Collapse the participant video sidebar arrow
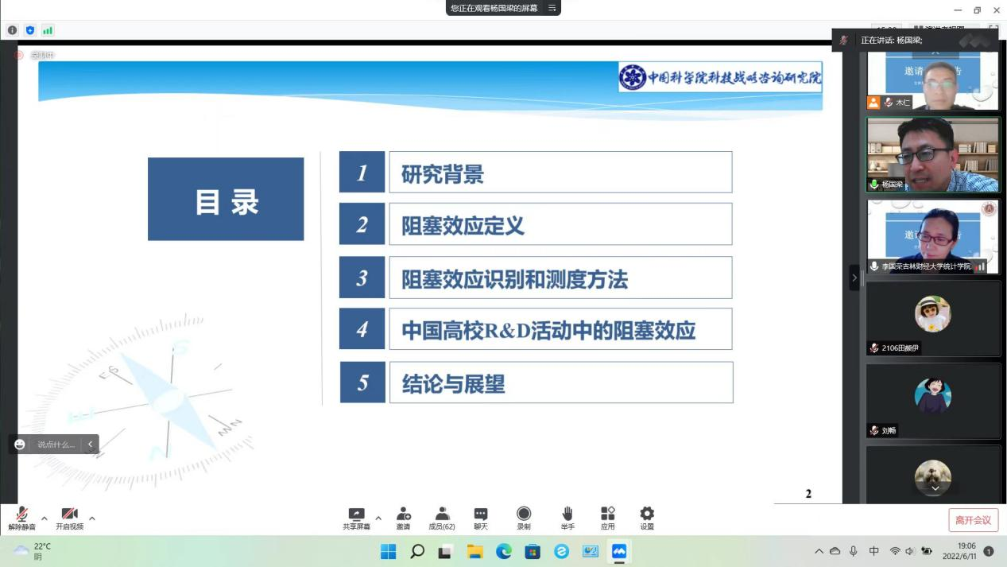This screenshot has height=567, width=1007. [x=854, y=278]
